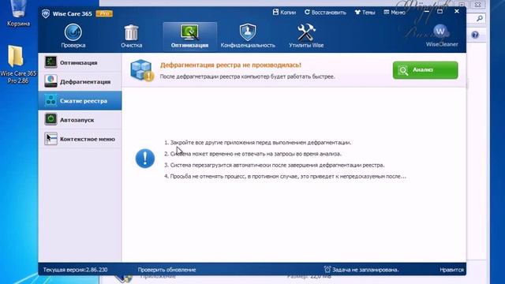Select Дефрагментация in the left sidebar
This screenshot has height=284, width=505.
pos(80,81)
